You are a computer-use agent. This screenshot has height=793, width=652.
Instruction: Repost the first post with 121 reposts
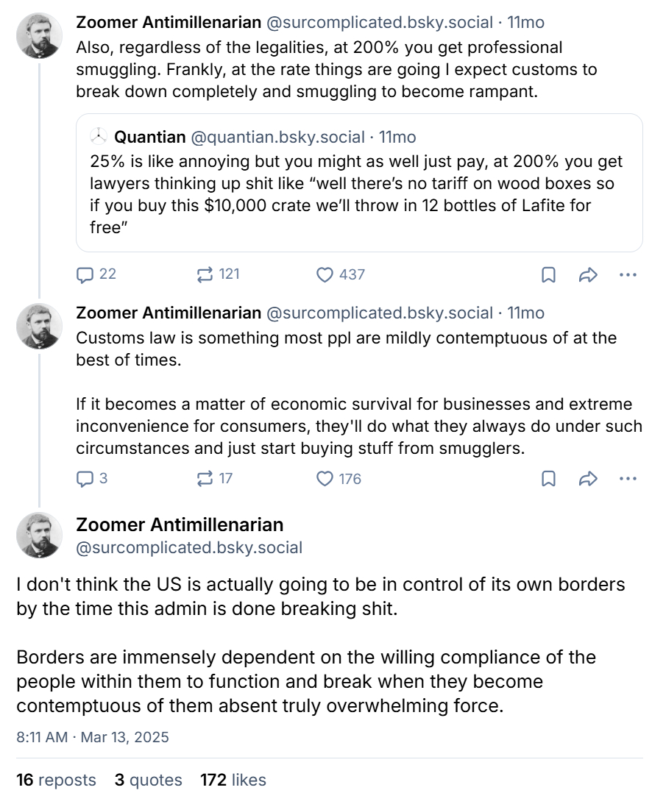click(205, 274)
